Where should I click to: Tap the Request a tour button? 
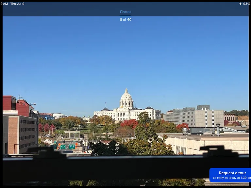coord(230,175)
